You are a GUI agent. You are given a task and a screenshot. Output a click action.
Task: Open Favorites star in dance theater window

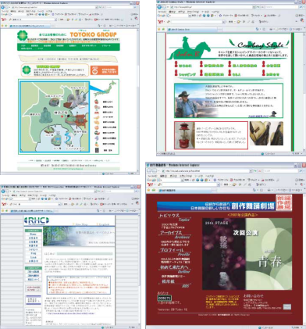148,191
